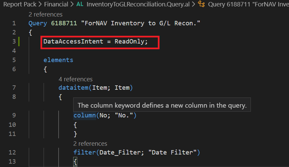Open the Financial breadcrumb folder
The height and width of the screenshot is (167, 289).
tap(56, 4)
